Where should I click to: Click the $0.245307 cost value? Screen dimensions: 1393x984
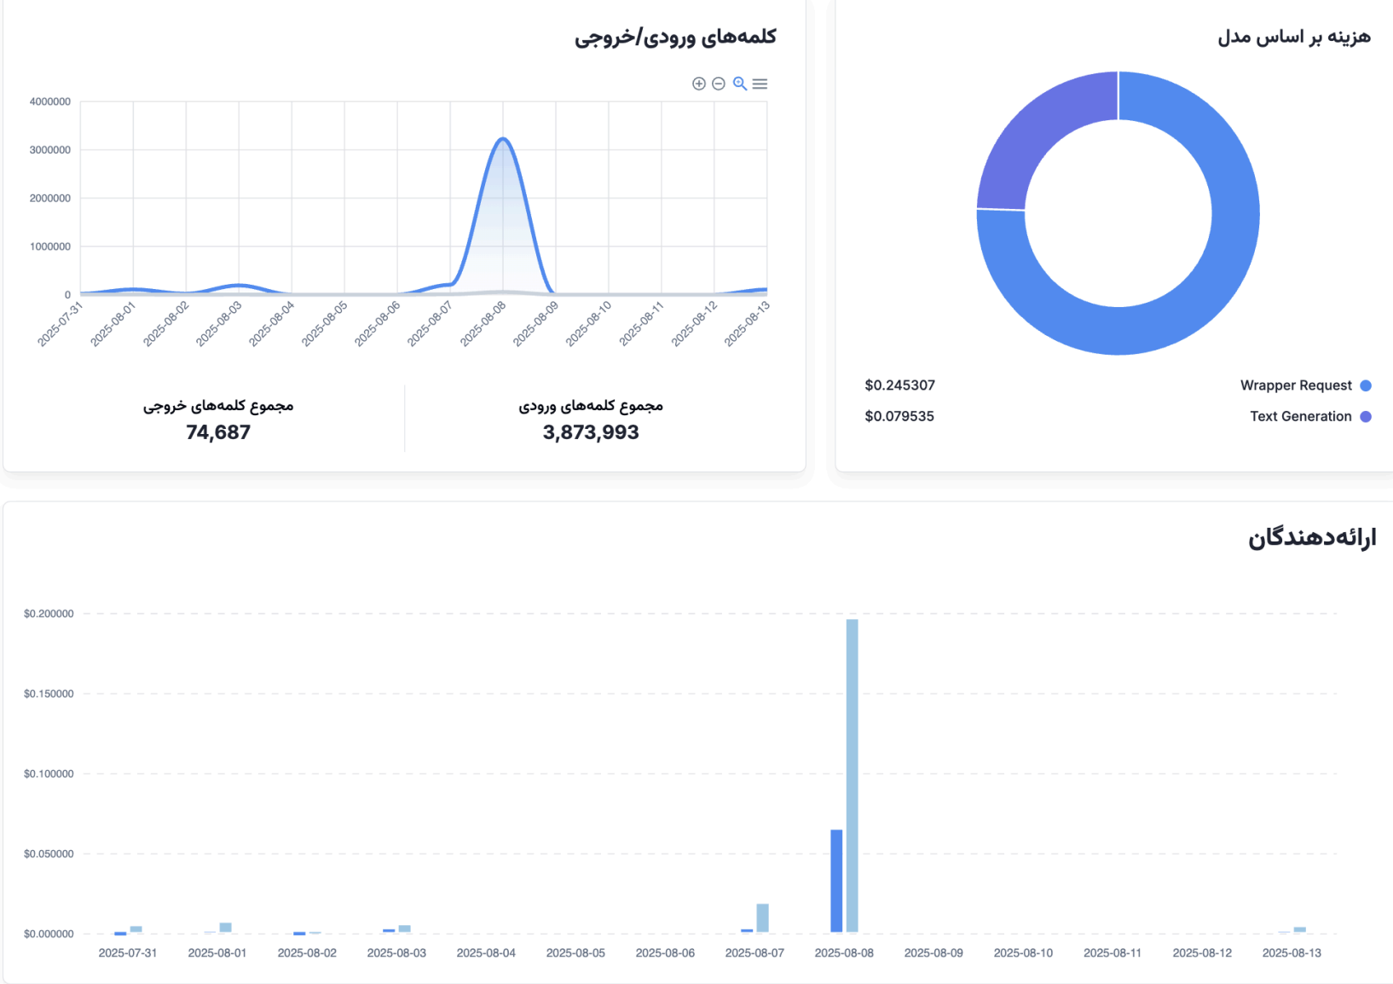coord(899,385)
